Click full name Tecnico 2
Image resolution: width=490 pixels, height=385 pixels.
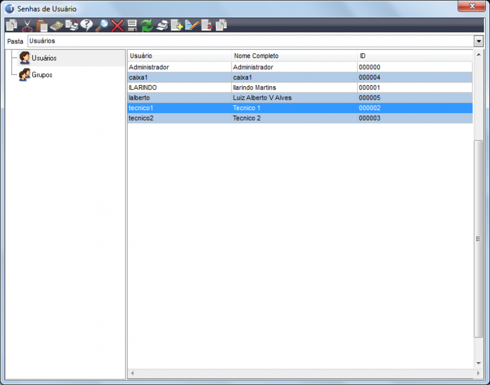point(247,118)
